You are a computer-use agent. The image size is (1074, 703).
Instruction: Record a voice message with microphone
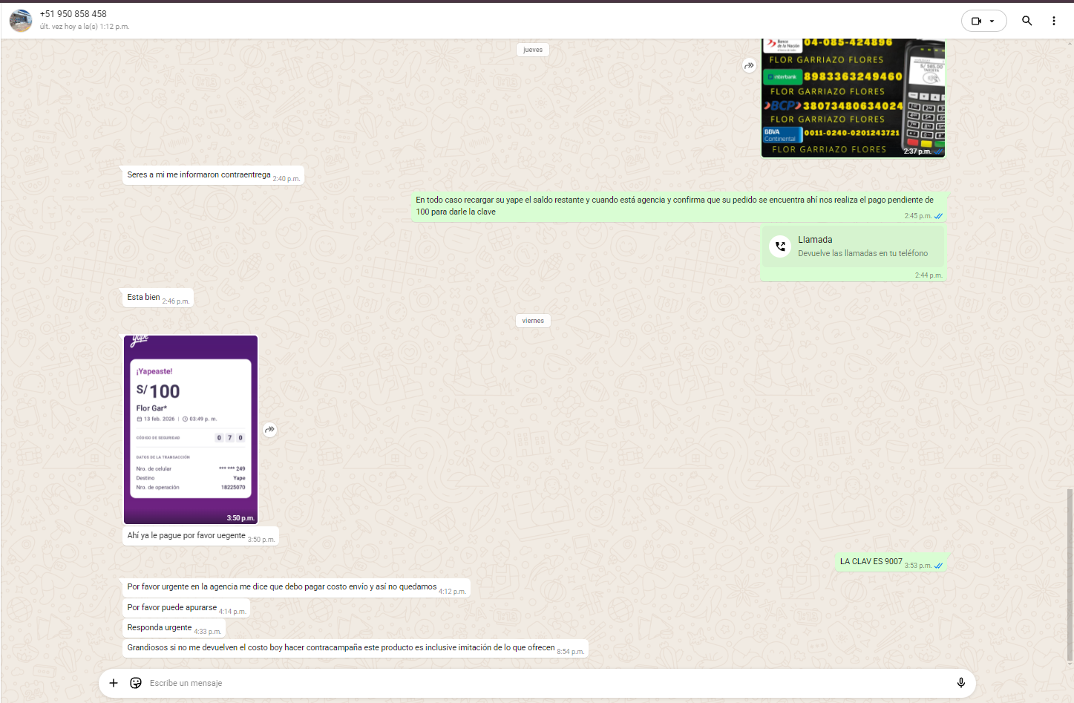[960, 683]
